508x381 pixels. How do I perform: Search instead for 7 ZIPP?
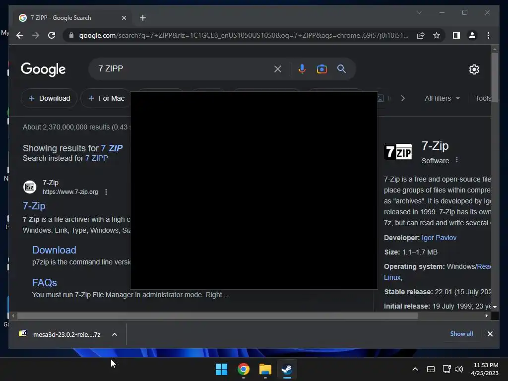(x=97, y=158)
